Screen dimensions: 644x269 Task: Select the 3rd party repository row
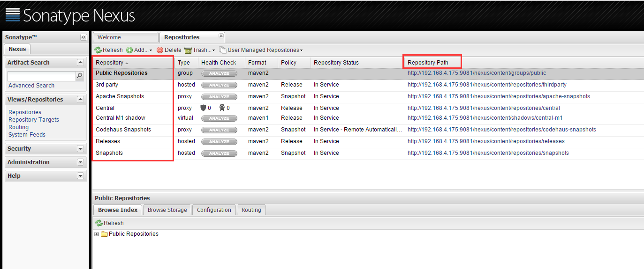tap(368, 85)
